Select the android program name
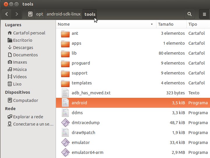The image size is (210, 158). click(79, 103)
